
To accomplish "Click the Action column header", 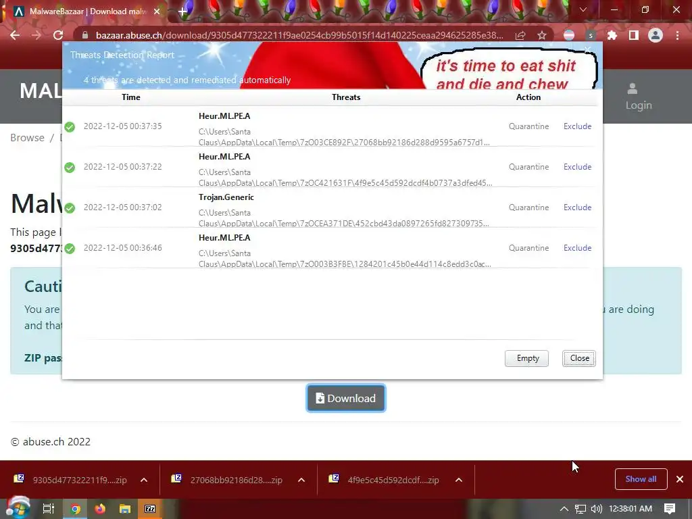I will point(528,97).
